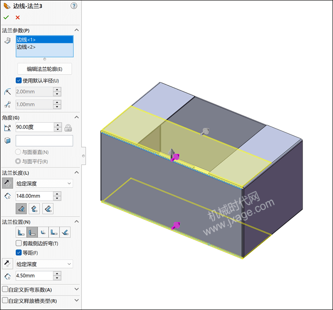
Task: Select Tangent to Bend position icon
Action: point(65,232)
